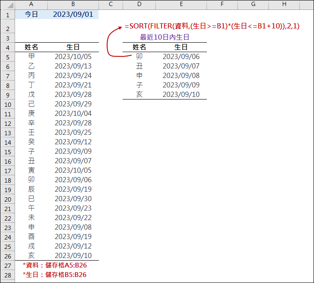Click name cell 辰

(x=31, y=189)
